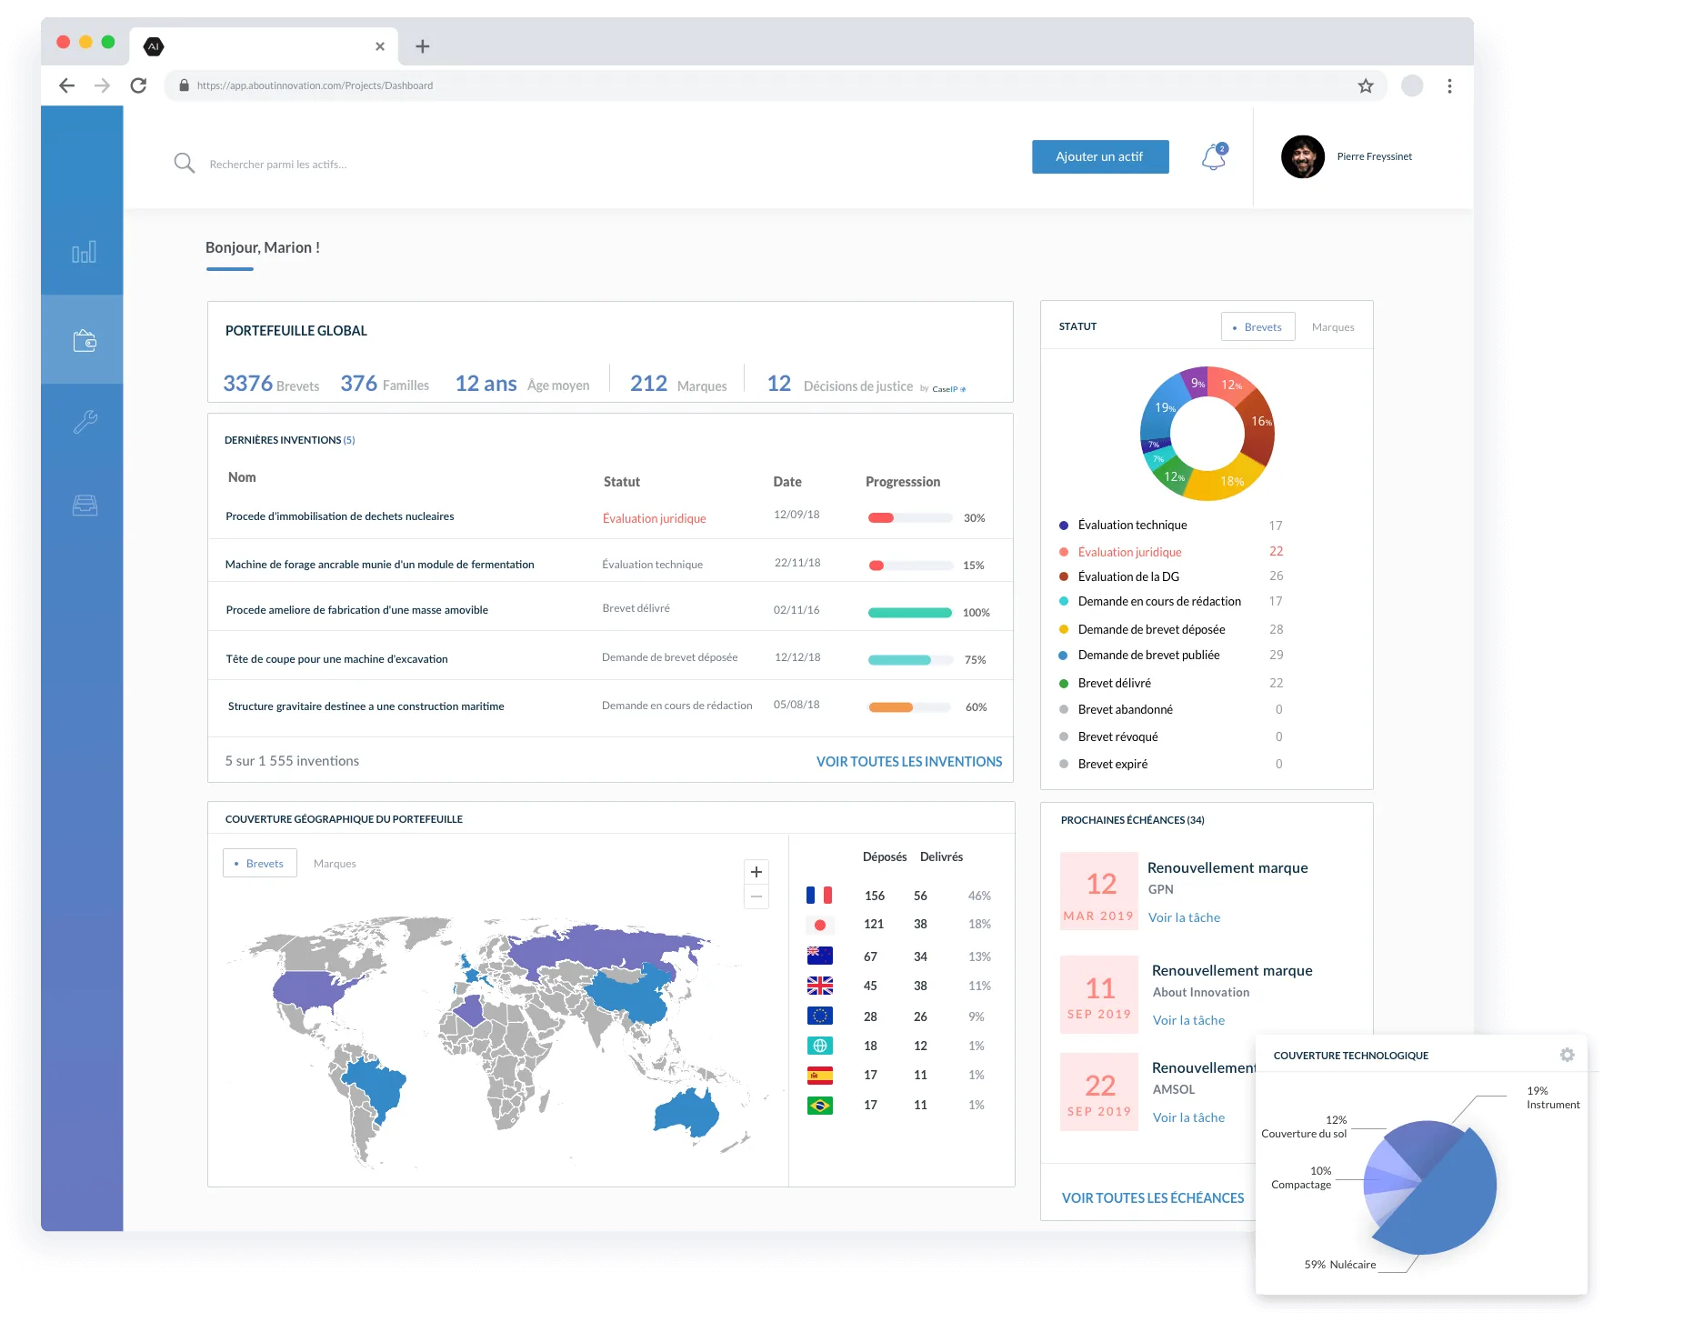Open the wrench tools sidebar icon
Image resolution: width=1703 pixels, height=1342 pixels.
click(85, 422)
